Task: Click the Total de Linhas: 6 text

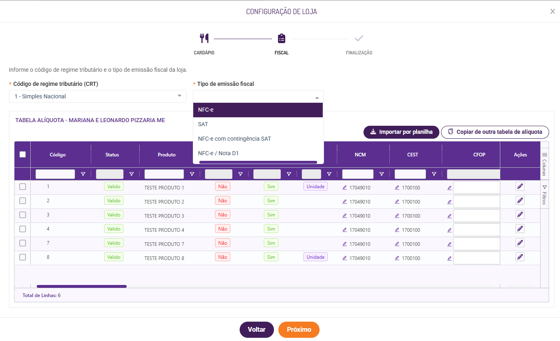Action: [x=42, y=295]
